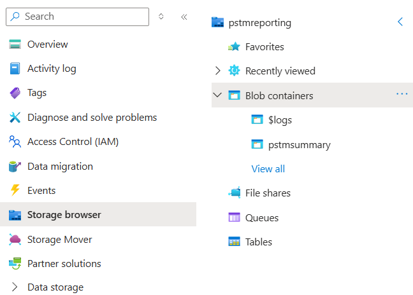Click the pstmreporting storage account icon
The height and width of the screenshot is (295, 413).
pos(217,22)
